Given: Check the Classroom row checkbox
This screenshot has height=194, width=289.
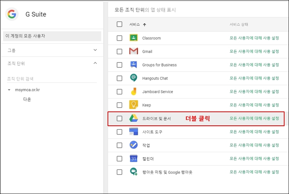Looking at the screenshot, I should coord(119,38).
